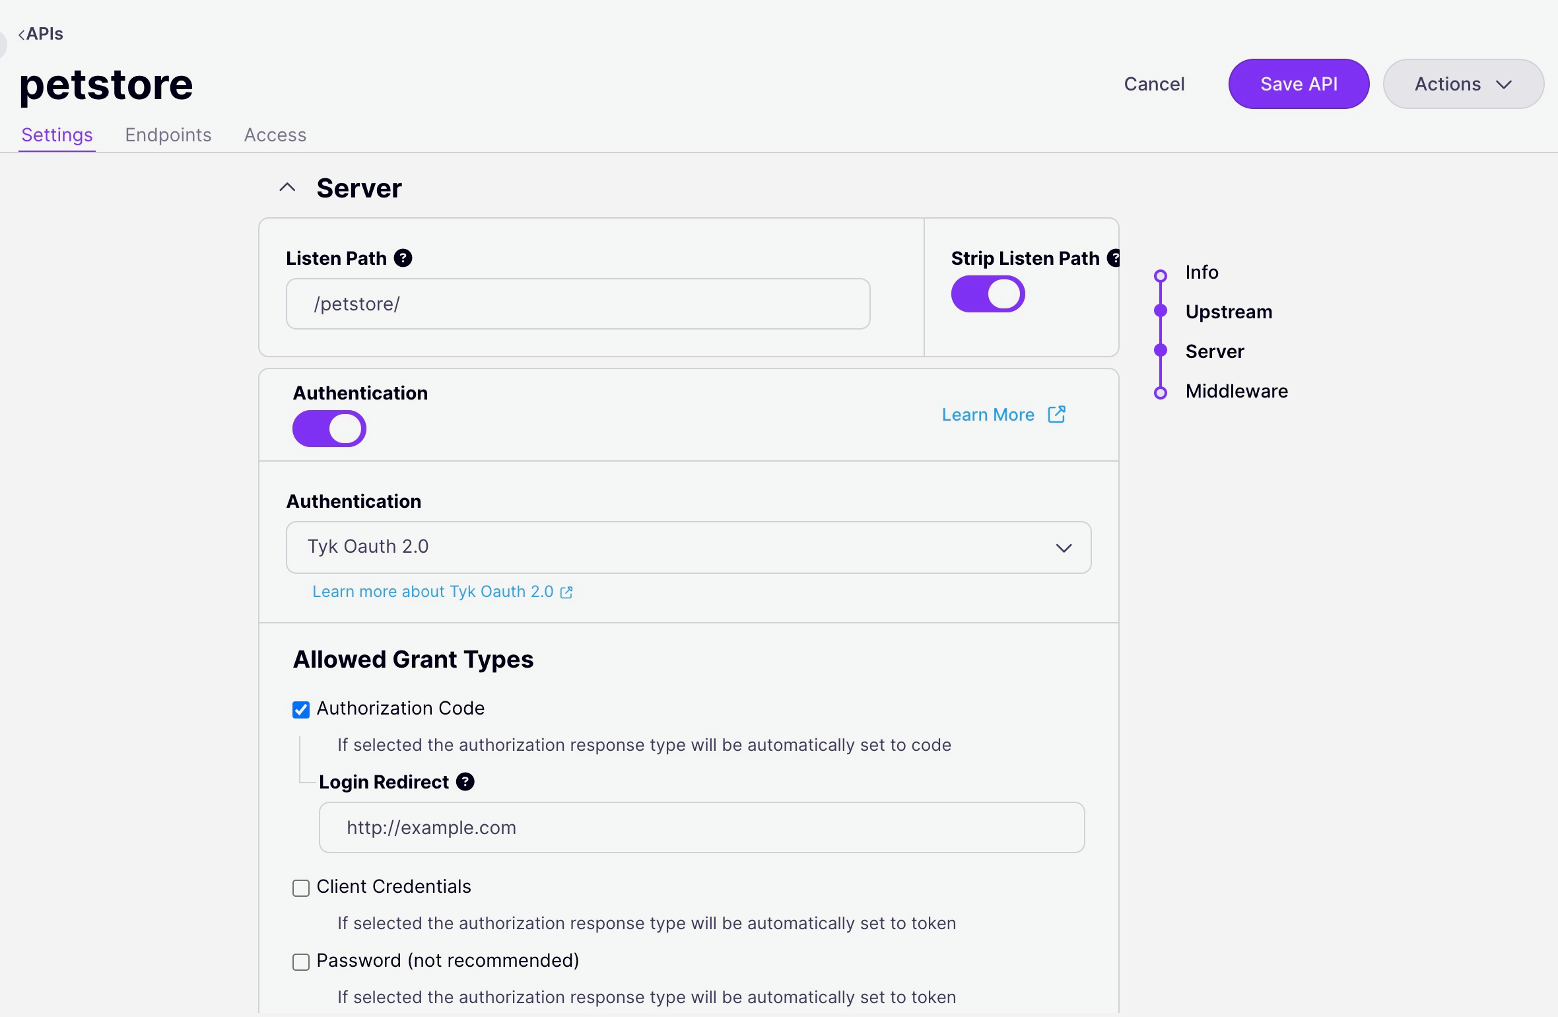Open the Login Redirect help tooltip
Image resolution: width=1558 pixels, height=1017 pixels.
coord(466,782)
